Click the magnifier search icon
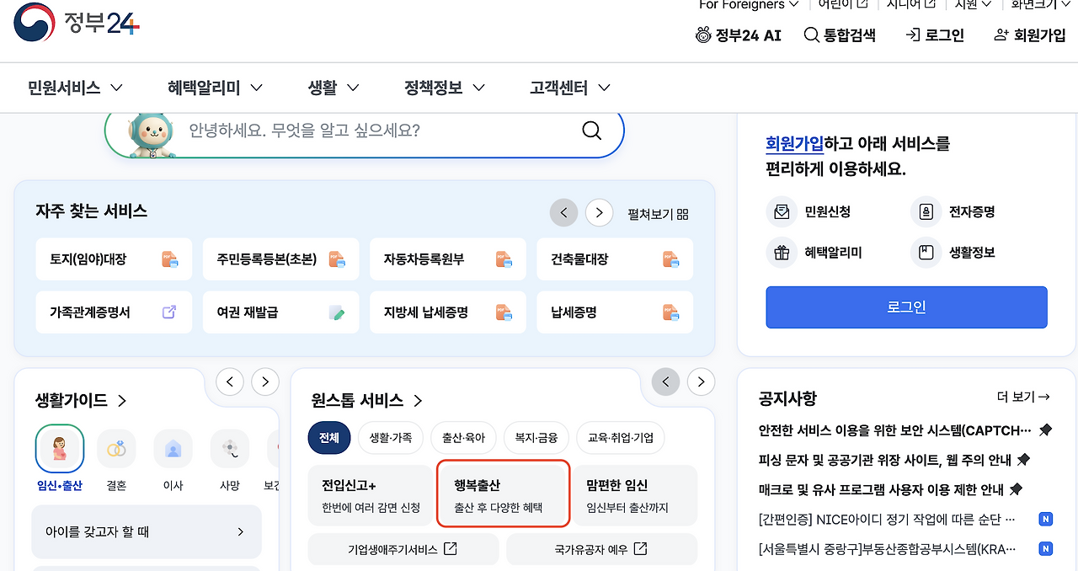Viewport: 1078px width, 571px height. tap(592, 131)
